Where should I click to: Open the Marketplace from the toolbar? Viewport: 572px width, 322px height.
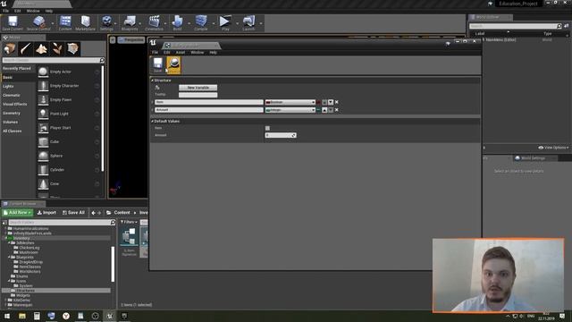[86, 23]
